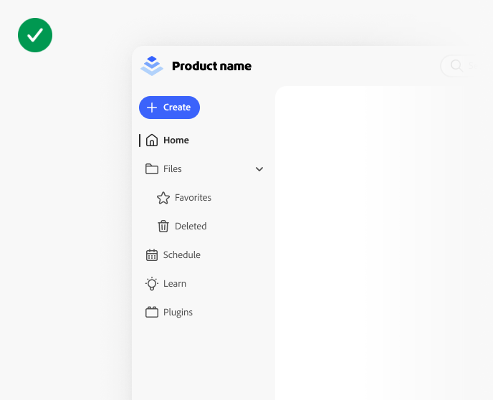
Task: Select the "Favorites" label under Files
Action: pos(193,197)
